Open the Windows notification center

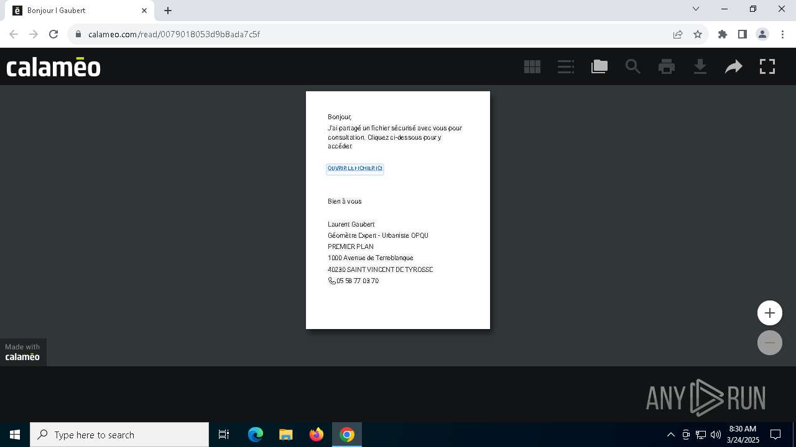tap(775, 435)
